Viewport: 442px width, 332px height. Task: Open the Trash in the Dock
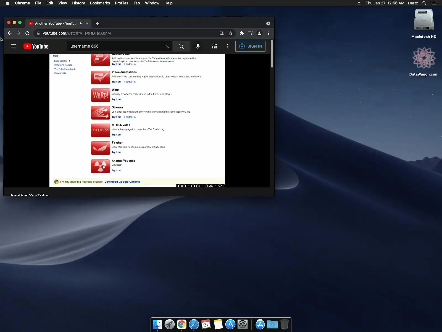click(284, 324)
